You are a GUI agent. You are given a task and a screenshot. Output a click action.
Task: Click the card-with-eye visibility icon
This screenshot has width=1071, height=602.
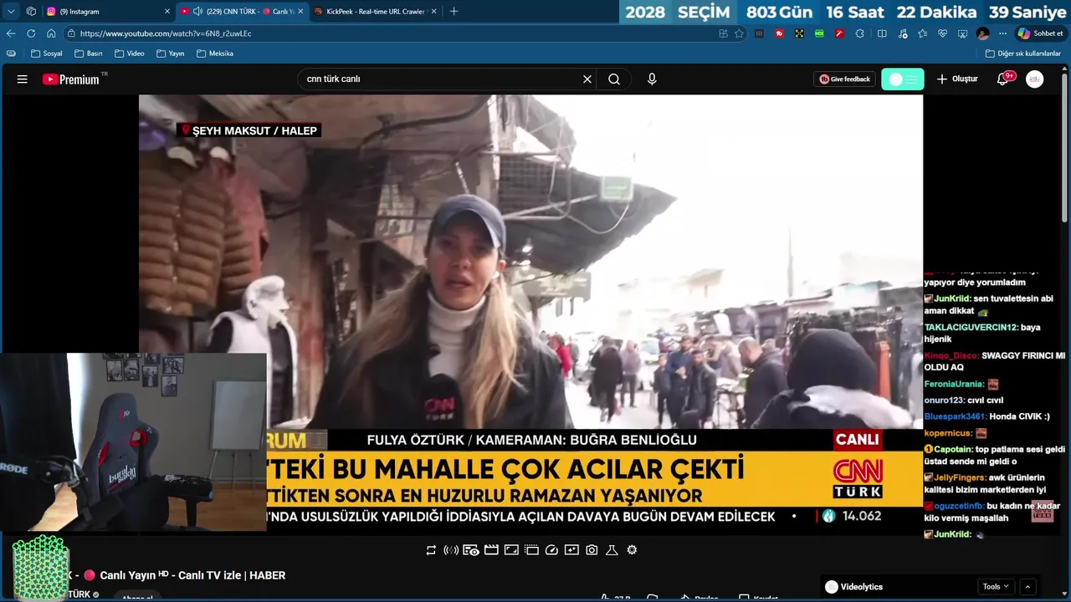tap(471, 550)
